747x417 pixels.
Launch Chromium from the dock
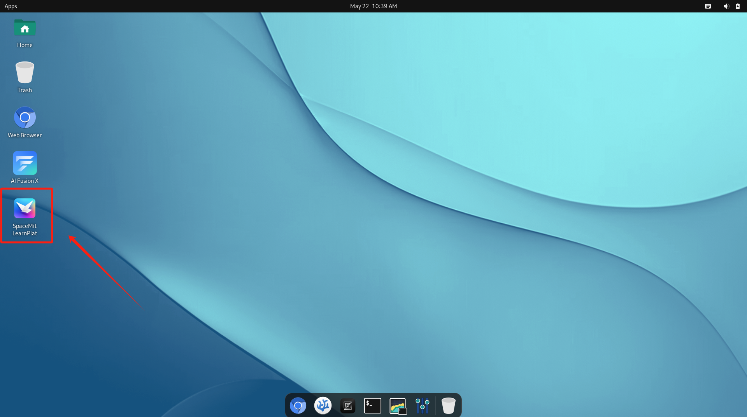pos(298,406)
